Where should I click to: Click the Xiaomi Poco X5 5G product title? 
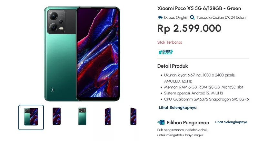[x=199, y=8]
